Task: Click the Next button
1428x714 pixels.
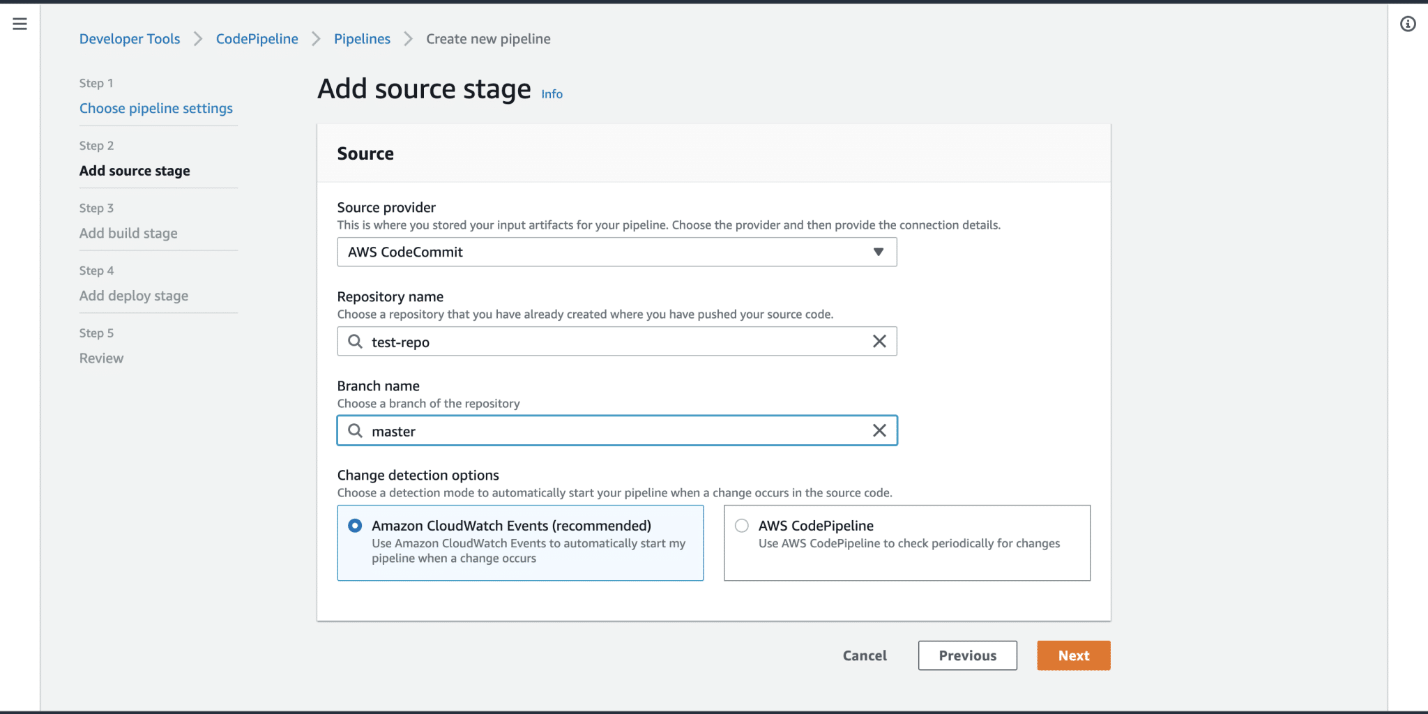Action: pos(1073,655)
